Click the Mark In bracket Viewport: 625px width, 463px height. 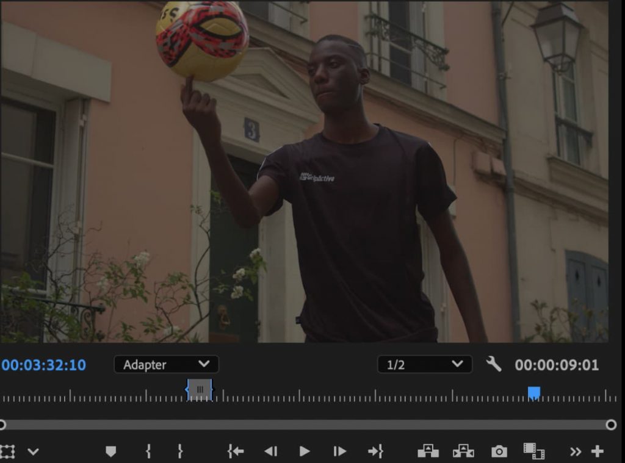coord(148,451)
